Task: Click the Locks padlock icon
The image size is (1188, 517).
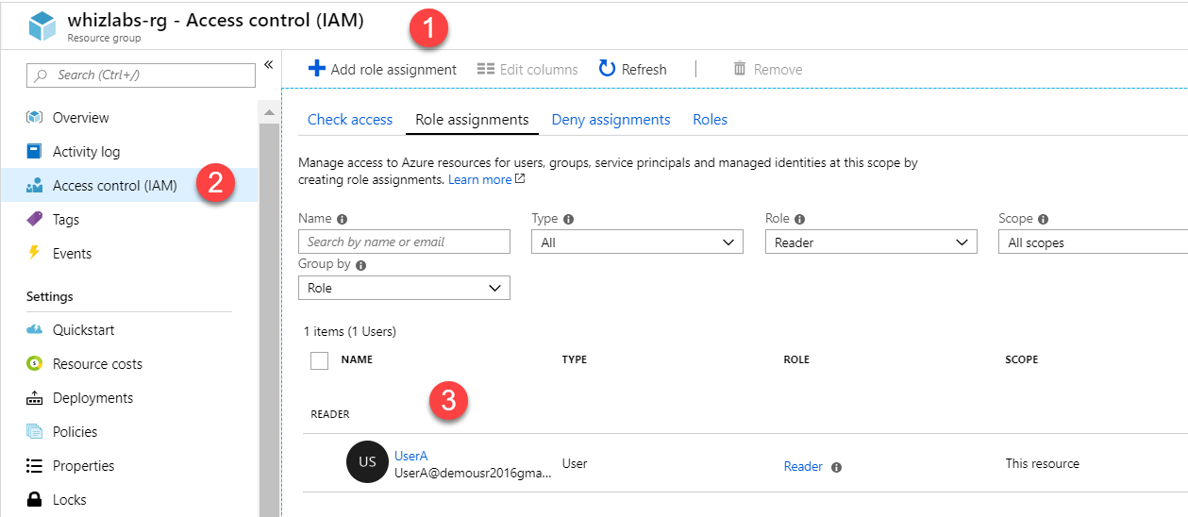Action: (35, 500)
